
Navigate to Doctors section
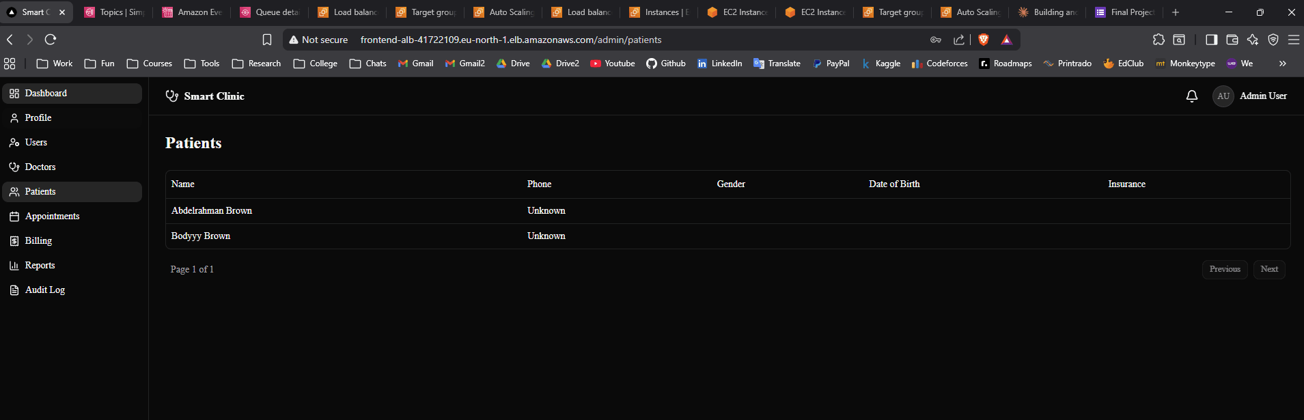coord(72,167)
